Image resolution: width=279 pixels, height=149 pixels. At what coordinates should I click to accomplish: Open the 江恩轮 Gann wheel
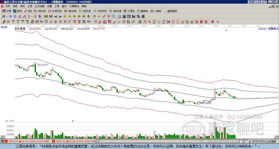pos(129,11)
